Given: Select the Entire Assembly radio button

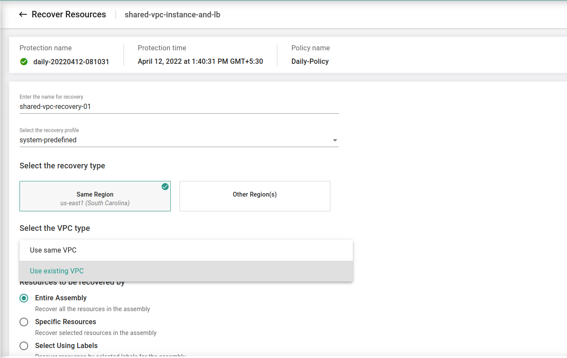Looking at the screenshot, I should tap(24, 298).
